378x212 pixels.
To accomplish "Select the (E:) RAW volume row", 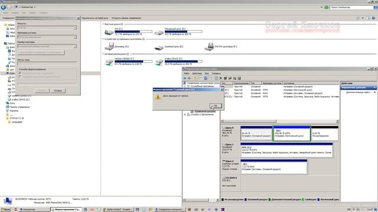I will point(279,93).
